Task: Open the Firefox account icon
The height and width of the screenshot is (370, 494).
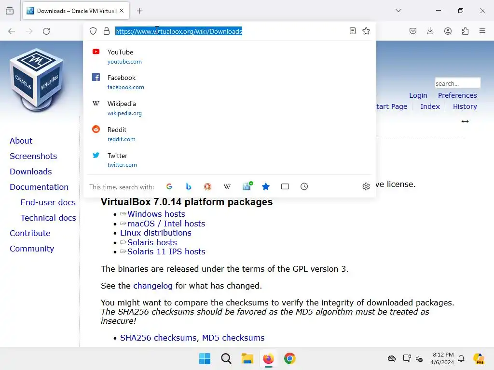Action: [x=448, y=31]
